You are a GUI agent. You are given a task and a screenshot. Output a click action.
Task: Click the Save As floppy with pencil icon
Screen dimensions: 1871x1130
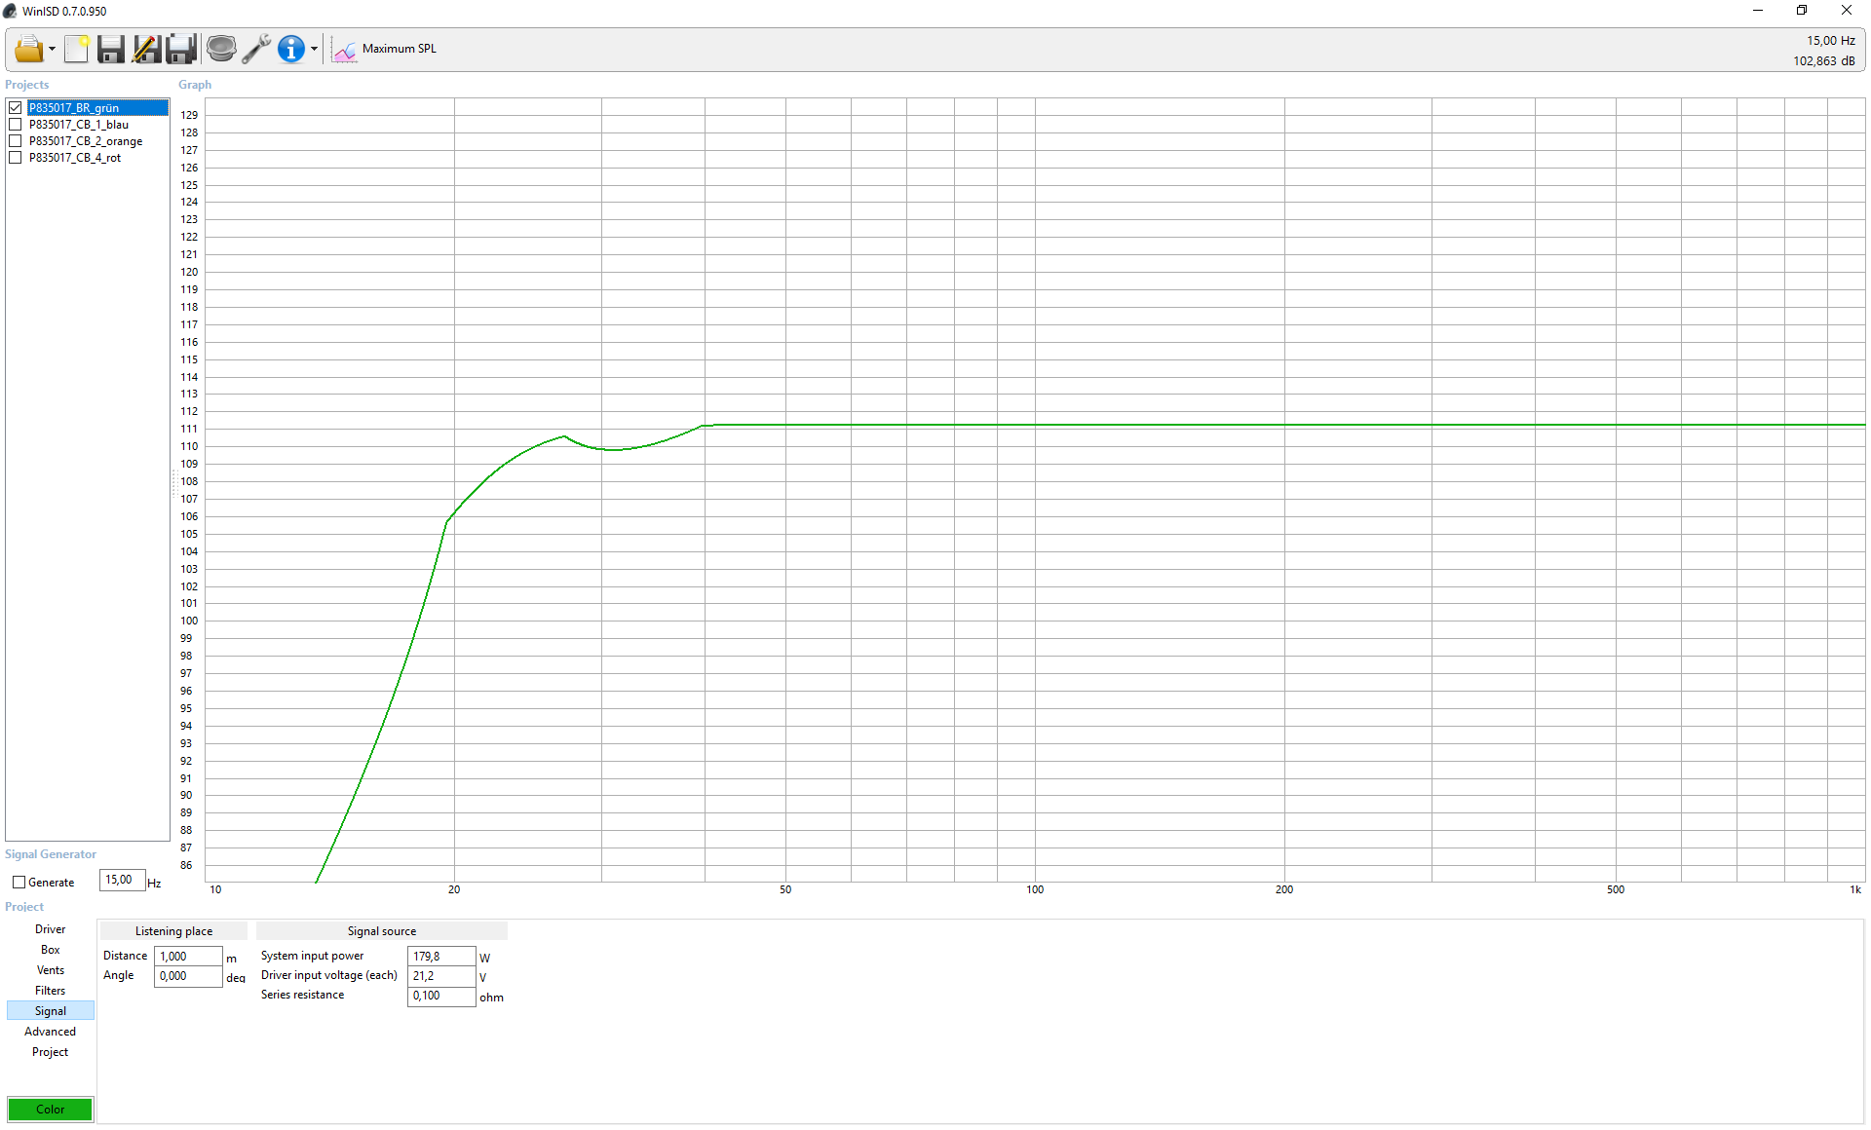[146, 49]
